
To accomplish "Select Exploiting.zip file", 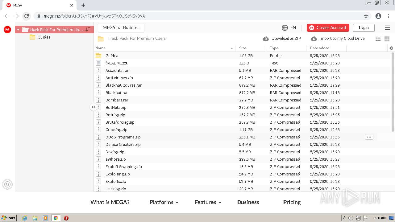I will pyautogui.click(x=118, y=174).
